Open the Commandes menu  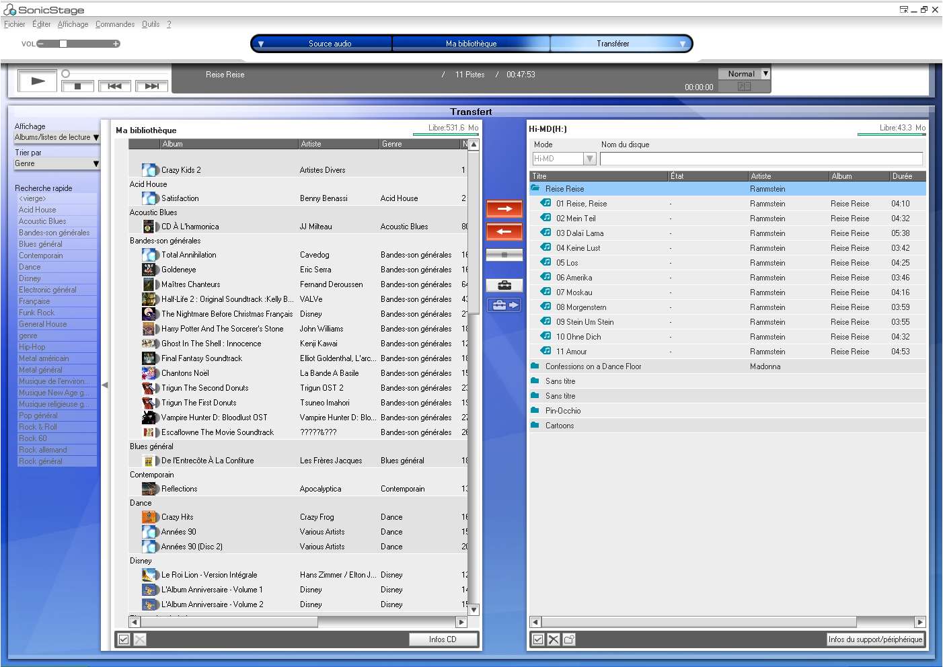[x=114, y=24]
